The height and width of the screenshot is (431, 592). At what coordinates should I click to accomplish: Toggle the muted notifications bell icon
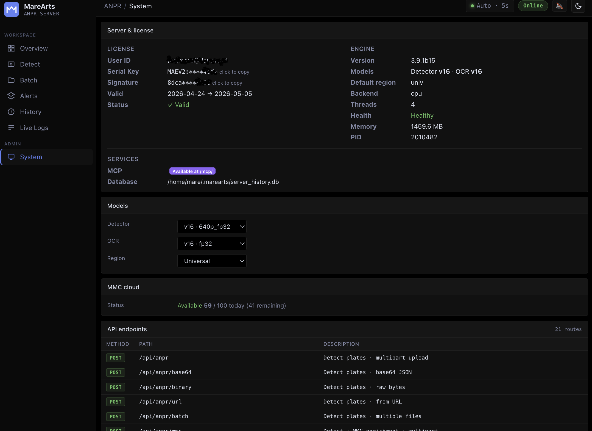click(x=560, y=6)
